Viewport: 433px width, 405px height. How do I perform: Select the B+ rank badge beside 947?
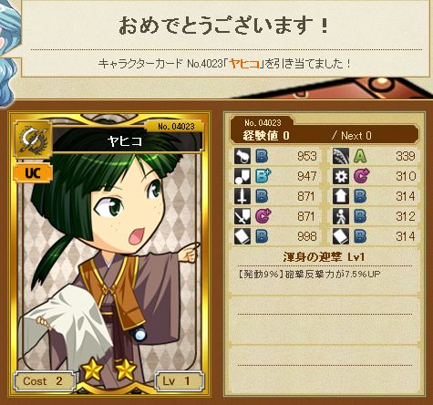[x=263, y=176]
